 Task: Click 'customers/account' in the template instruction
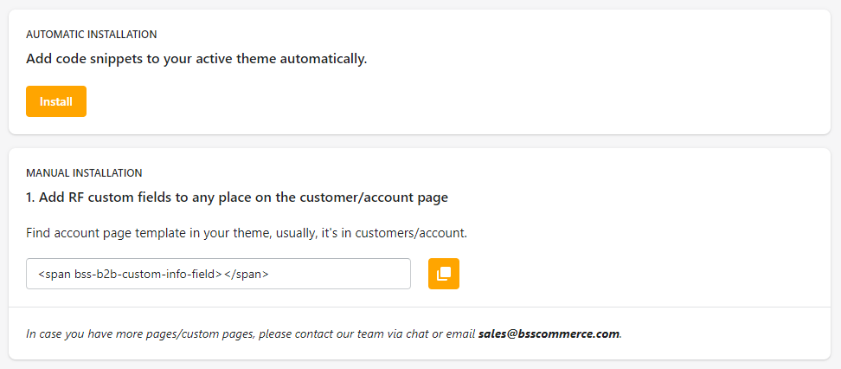pyautogui.click(x=411, y=234)
